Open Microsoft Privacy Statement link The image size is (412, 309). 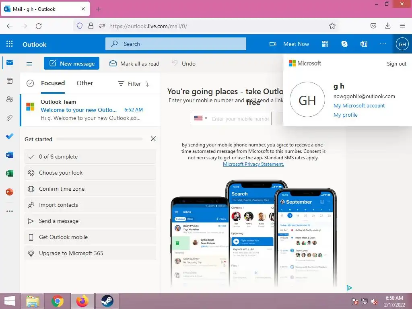pyautogui.click(x=253, y=164)
